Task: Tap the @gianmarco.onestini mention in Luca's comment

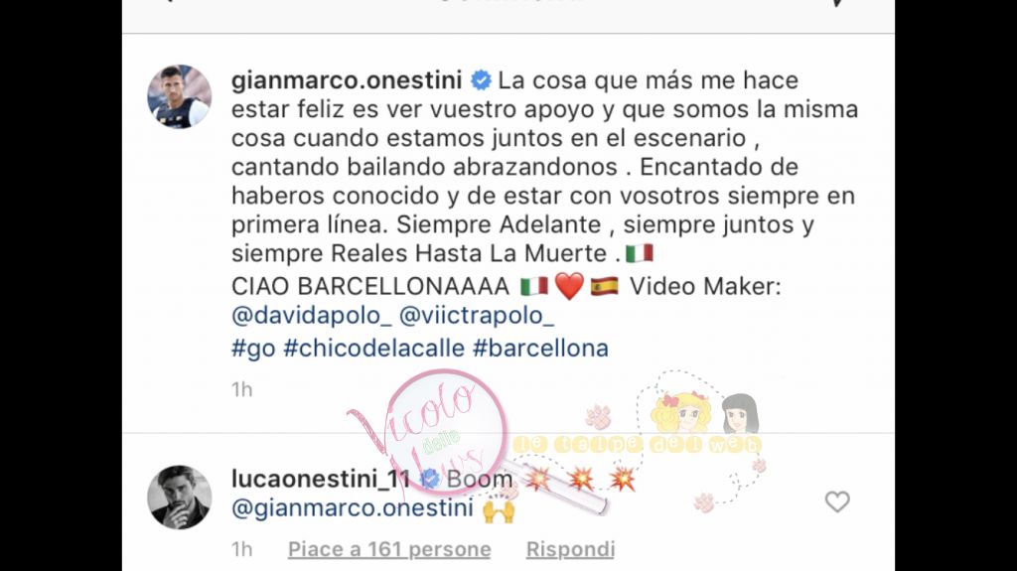Action: point(353,507)
